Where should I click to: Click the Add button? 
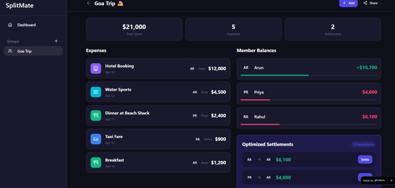tap(348, 3)
